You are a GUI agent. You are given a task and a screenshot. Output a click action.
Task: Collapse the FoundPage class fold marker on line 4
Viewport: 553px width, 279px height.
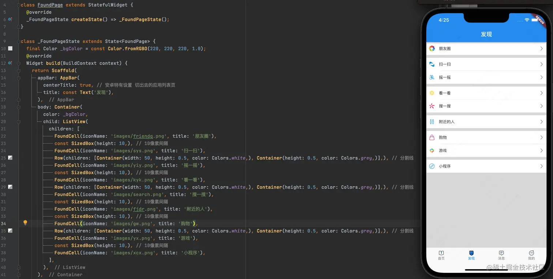point(18,5)
